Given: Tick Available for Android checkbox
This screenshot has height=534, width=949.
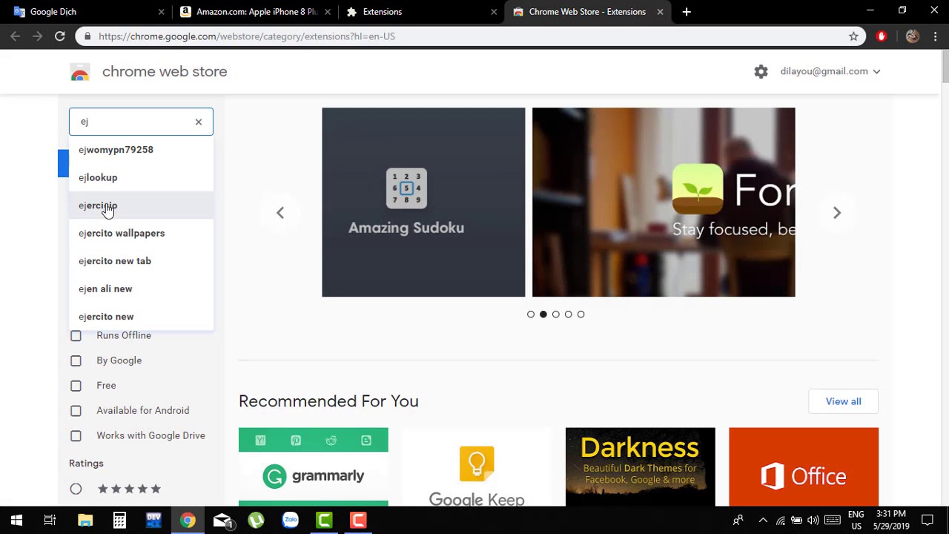Looking at the screenshot, I should (x=76, y=411).
